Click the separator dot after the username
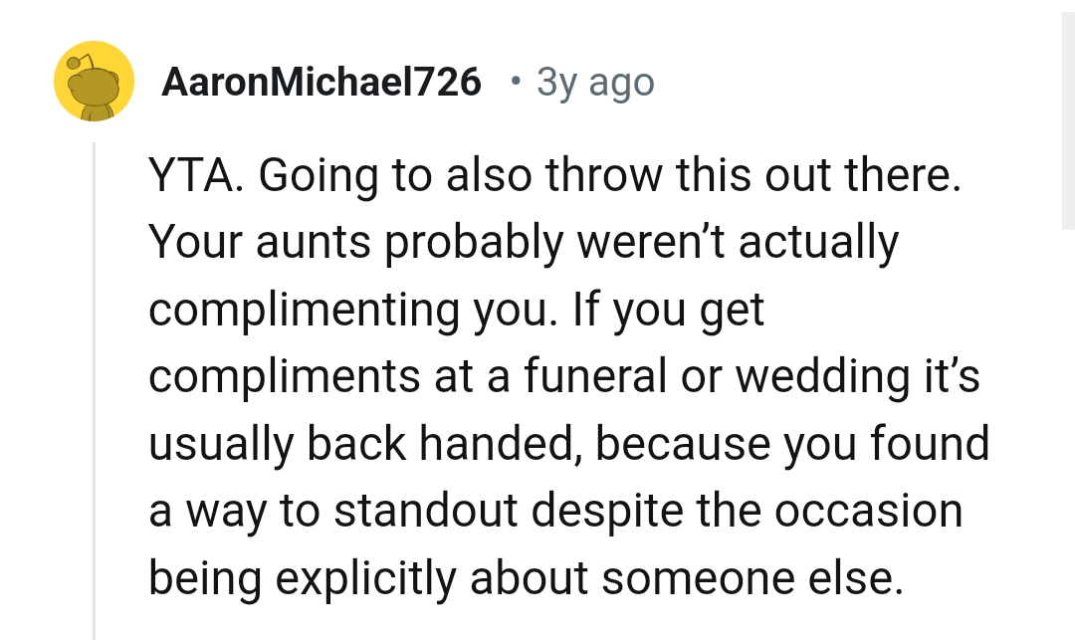Viewport: 1075px width, 640px height. point(515,84)
